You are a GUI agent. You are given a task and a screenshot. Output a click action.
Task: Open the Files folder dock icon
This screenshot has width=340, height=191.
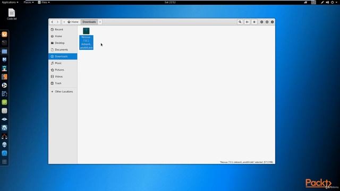[x=4, y=51]
